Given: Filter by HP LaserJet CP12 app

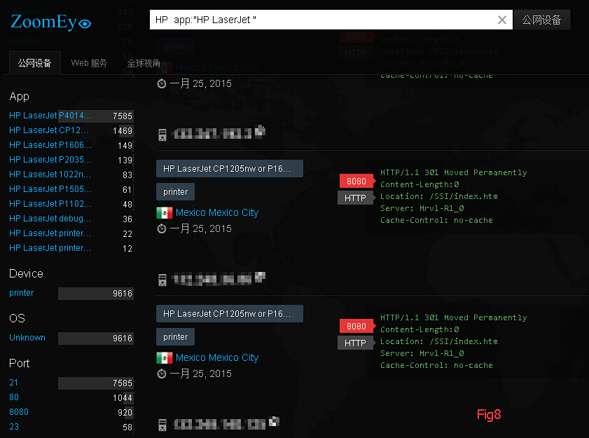Looking at the screenshot, I should pyautogui.click(x=49, y=130).
